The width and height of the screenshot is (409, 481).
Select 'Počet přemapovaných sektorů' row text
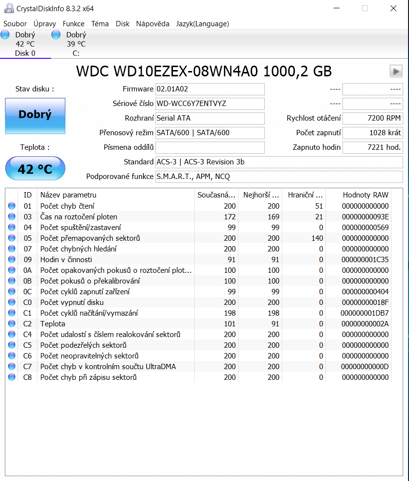pos(90,238)
